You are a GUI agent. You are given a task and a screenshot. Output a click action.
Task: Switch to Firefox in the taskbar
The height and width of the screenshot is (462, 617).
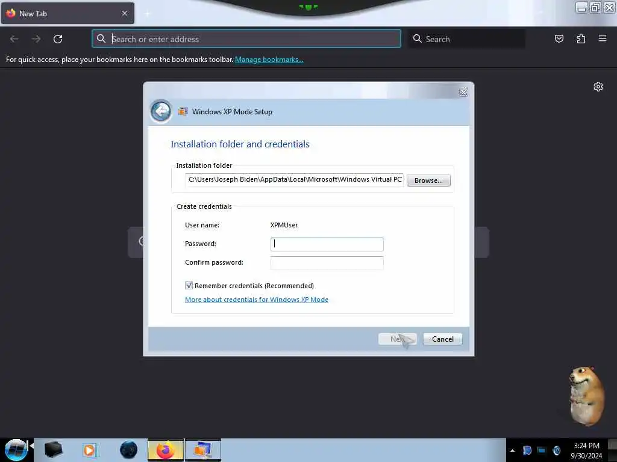coord(166,450)
